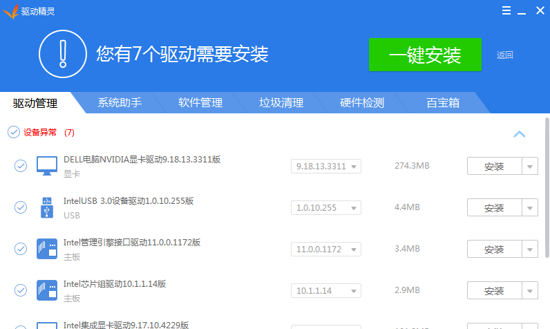550x329 pixels.
Task: Open the 百宝箱 tab
Action: point(443,103)
